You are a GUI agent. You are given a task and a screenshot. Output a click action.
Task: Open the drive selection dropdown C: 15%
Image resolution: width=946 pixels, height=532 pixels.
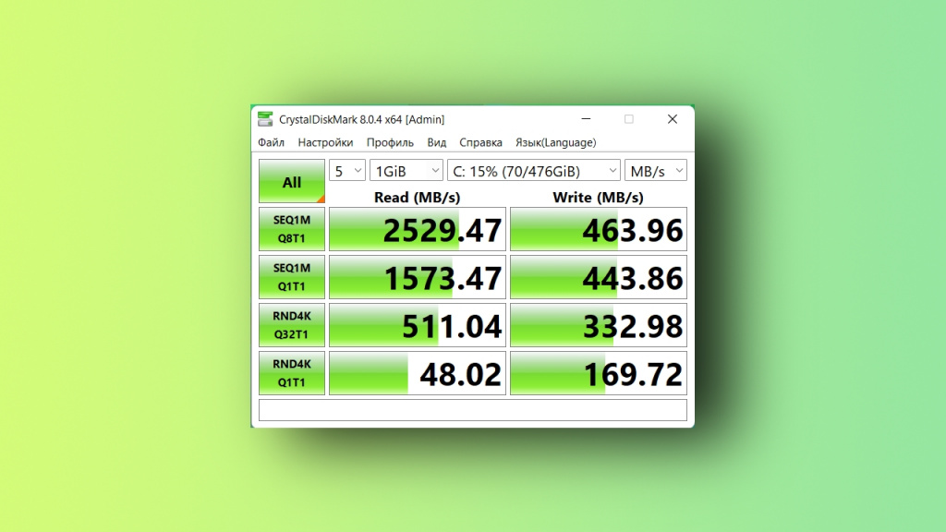533,171
